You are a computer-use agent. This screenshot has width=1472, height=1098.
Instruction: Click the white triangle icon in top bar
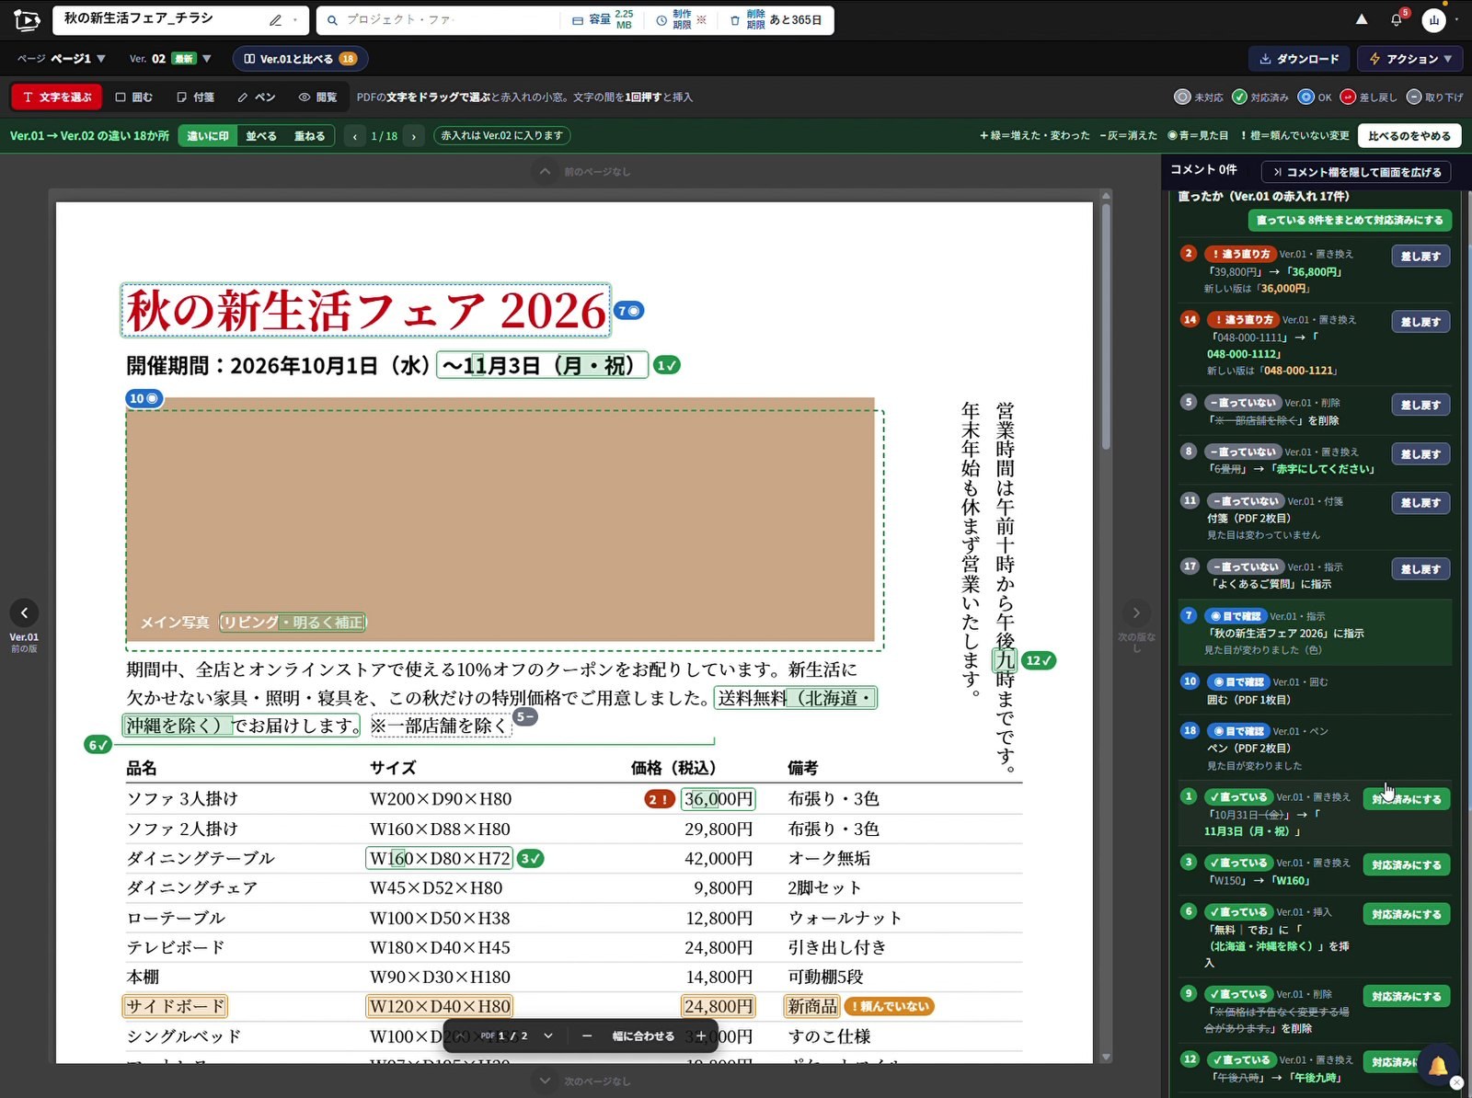(x=1362, y=19)
